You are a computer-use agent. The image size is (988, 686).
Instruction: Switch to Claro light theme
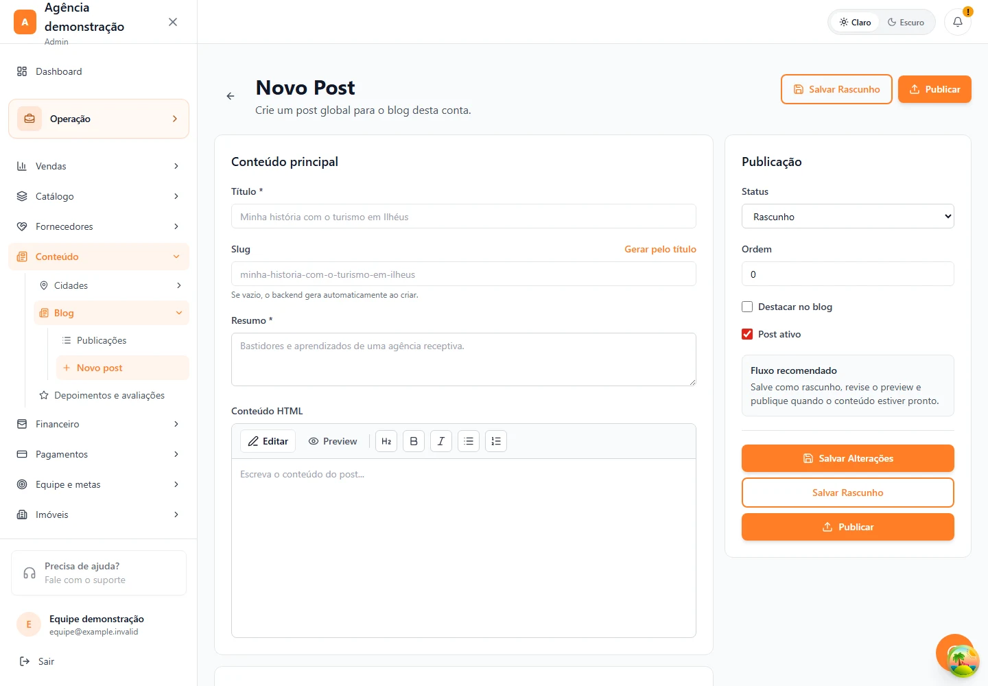click(x=855, y=22)
